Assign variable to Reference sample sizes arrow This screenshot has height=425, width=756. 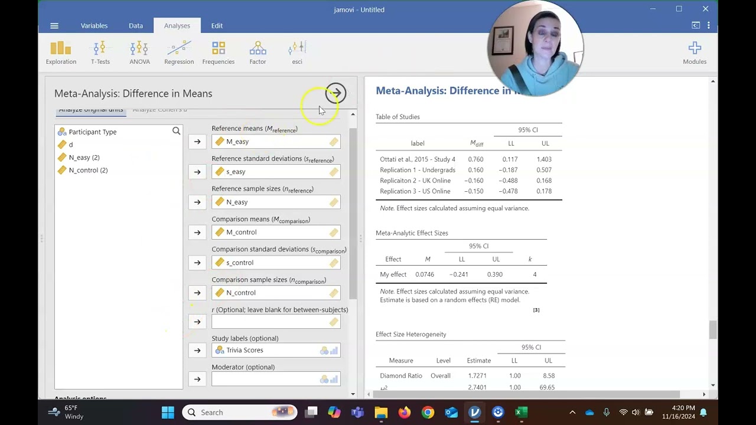tap(197, 202)
